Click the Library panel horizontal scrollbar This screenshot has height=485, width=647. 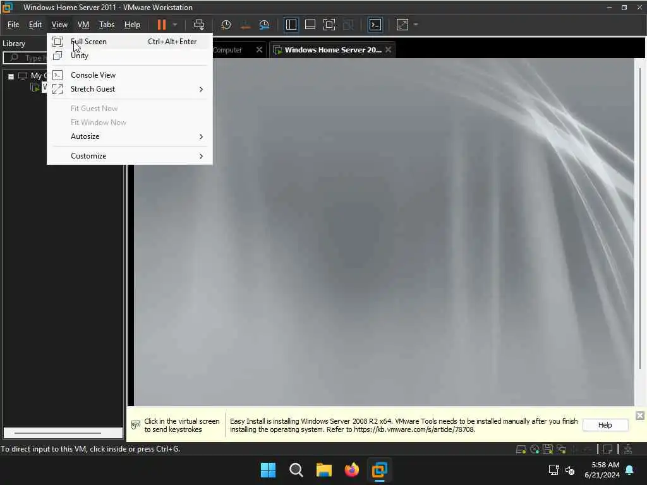(x=57, y=433)
